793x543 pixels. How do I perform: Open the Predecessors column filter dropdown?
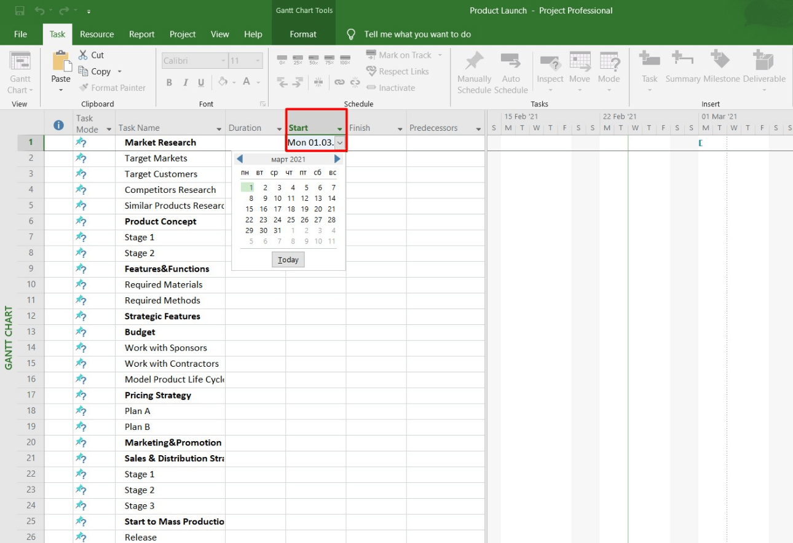click(x=478, y=129)
